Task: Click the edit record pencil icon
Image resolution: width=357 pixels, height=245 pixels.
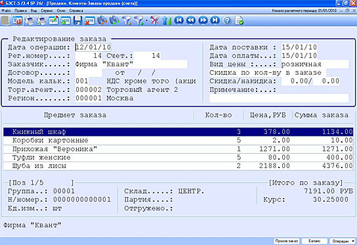Action: pyautogui.click(x=53, y=21)
